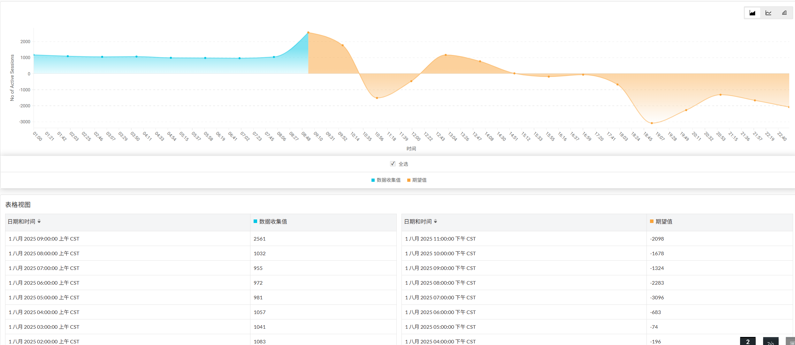Click the 数据收集值 column header
Viewport: 795px width, 345px height.
pyautogui.click(x=273, y=221)
